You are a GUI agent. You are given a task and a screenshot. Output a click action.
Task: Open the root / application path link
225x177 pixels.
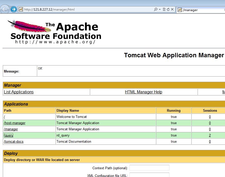tap(4, 117)
